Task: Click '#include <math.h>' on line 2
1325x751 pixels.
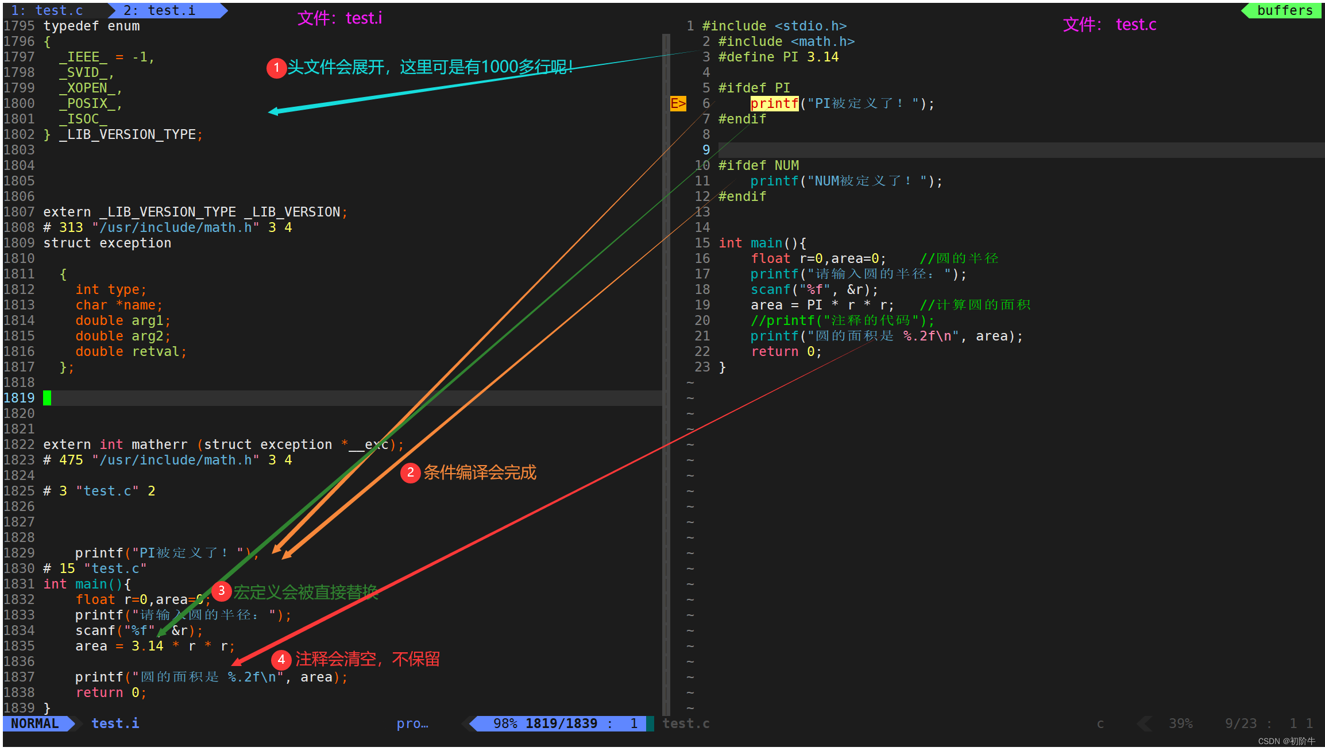Action: (786, 41)
